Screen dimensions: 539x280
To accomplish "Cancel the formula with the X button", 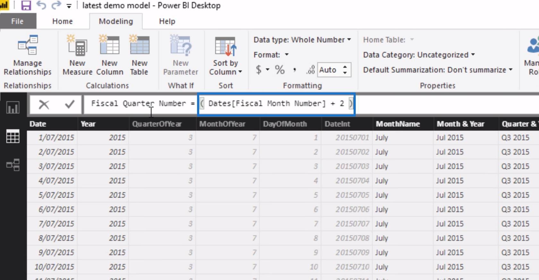I will click(44, 104).
